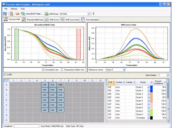Click Scan Mode SYBR/FAM only status text
This screenshot has width=172, height=128.
coord(52,126)
